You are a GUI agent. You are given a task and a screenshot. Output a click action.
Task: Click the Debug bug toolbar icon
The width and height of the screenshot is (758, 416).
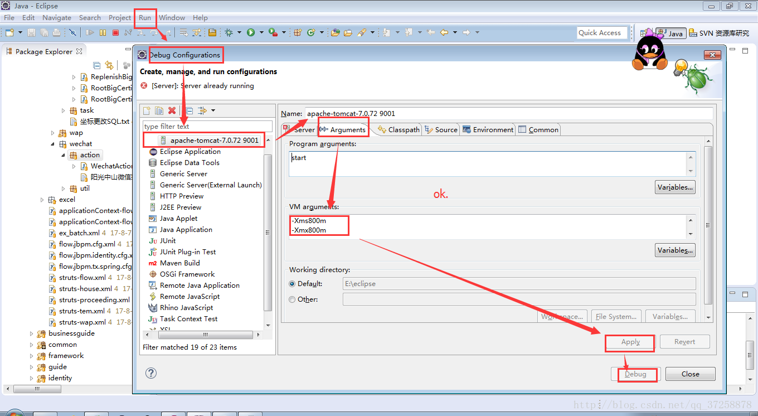[229, 33]
